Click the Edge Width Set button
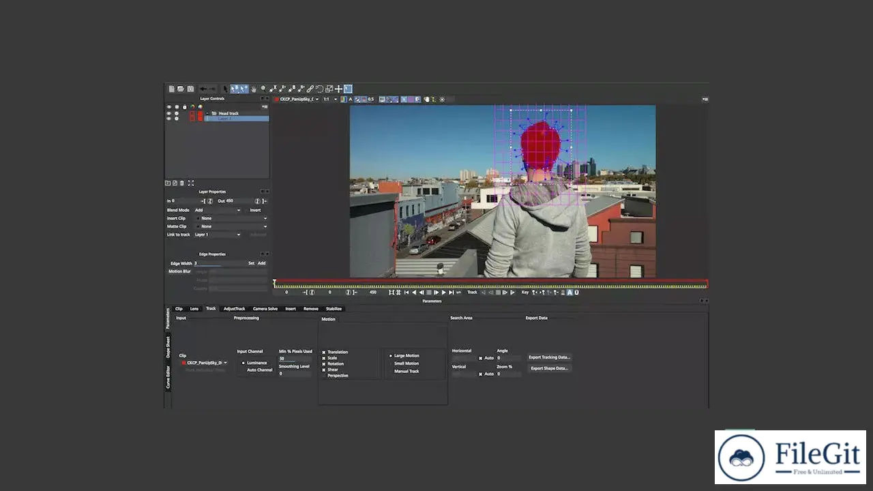Screen dimensions: 873x491 tap(251, 263)
